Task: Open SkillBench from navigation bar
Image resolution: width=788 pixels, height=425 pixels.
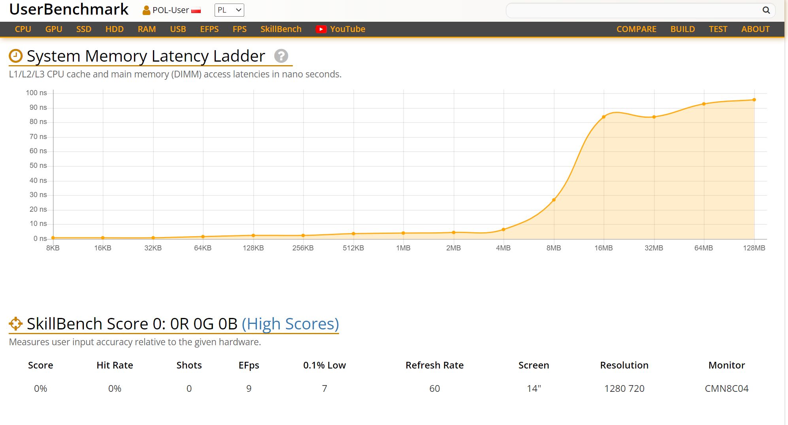Action: [281, 29]
